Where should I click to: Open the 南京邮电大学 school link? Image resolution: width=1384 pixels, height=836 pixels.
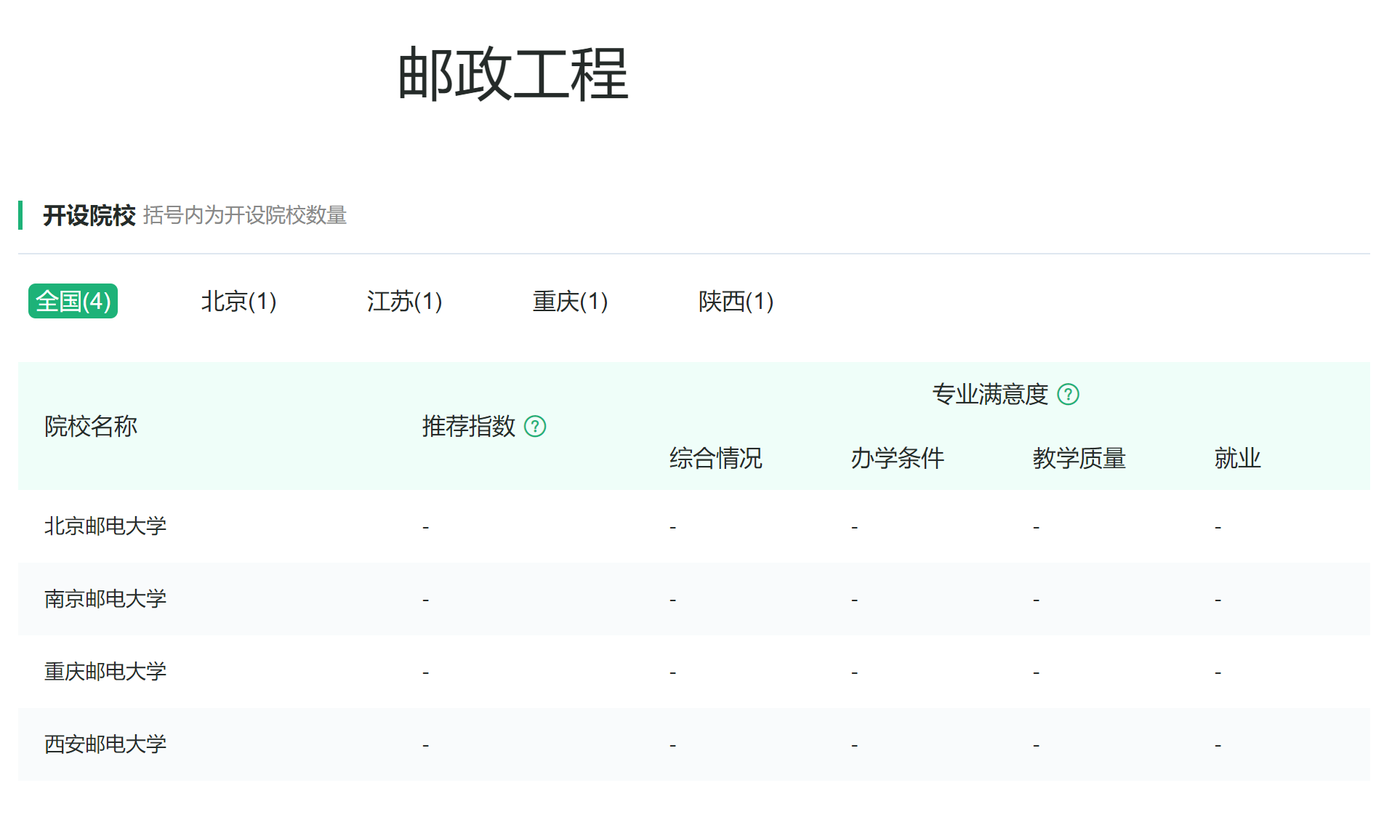[x=105, y=598]
